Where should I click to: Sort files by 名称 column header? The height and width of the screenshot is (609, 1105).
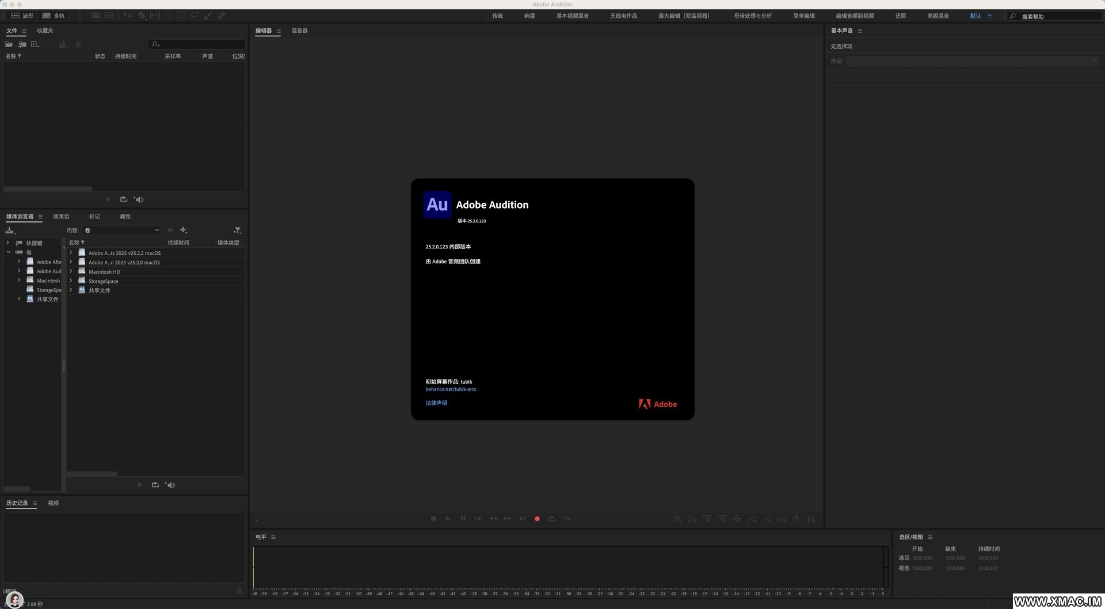pyautogui.click(x=13, y=56)
